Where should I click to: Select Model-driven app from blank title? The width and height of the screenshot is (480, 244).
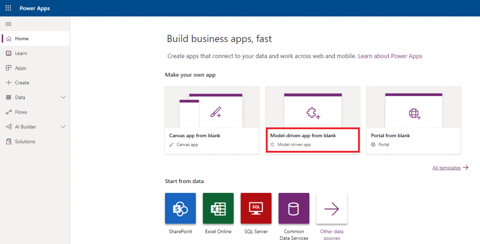[x=303, y=135]
